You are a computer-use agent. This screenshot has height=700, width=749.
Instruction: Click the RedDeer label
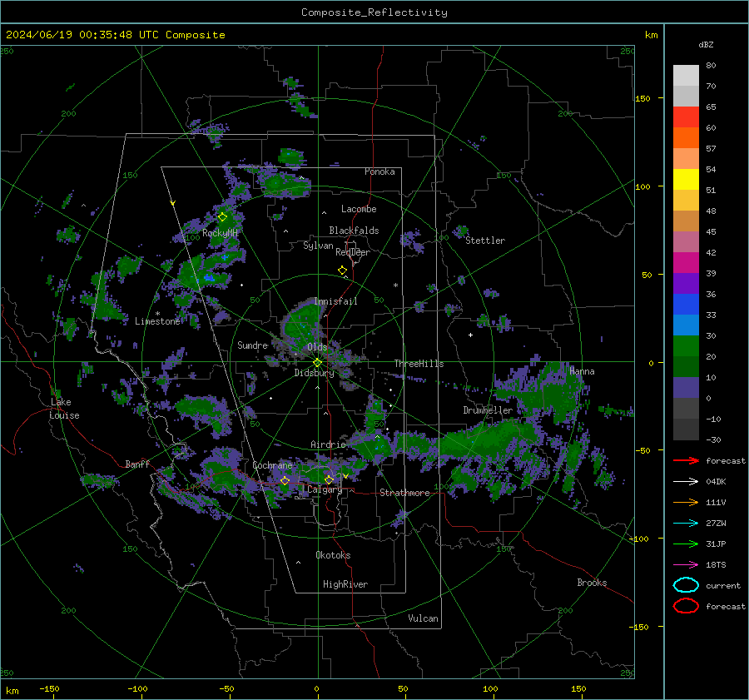pyautogui.click(x=353, y=252)
